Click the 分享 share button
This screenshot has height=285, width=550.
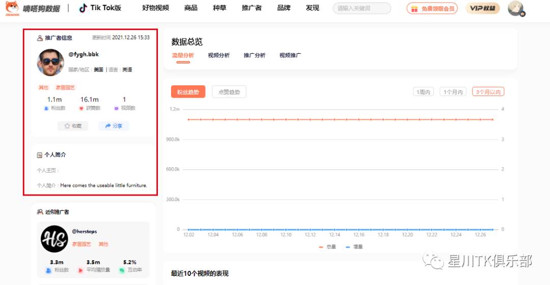[x=114, y=125]
